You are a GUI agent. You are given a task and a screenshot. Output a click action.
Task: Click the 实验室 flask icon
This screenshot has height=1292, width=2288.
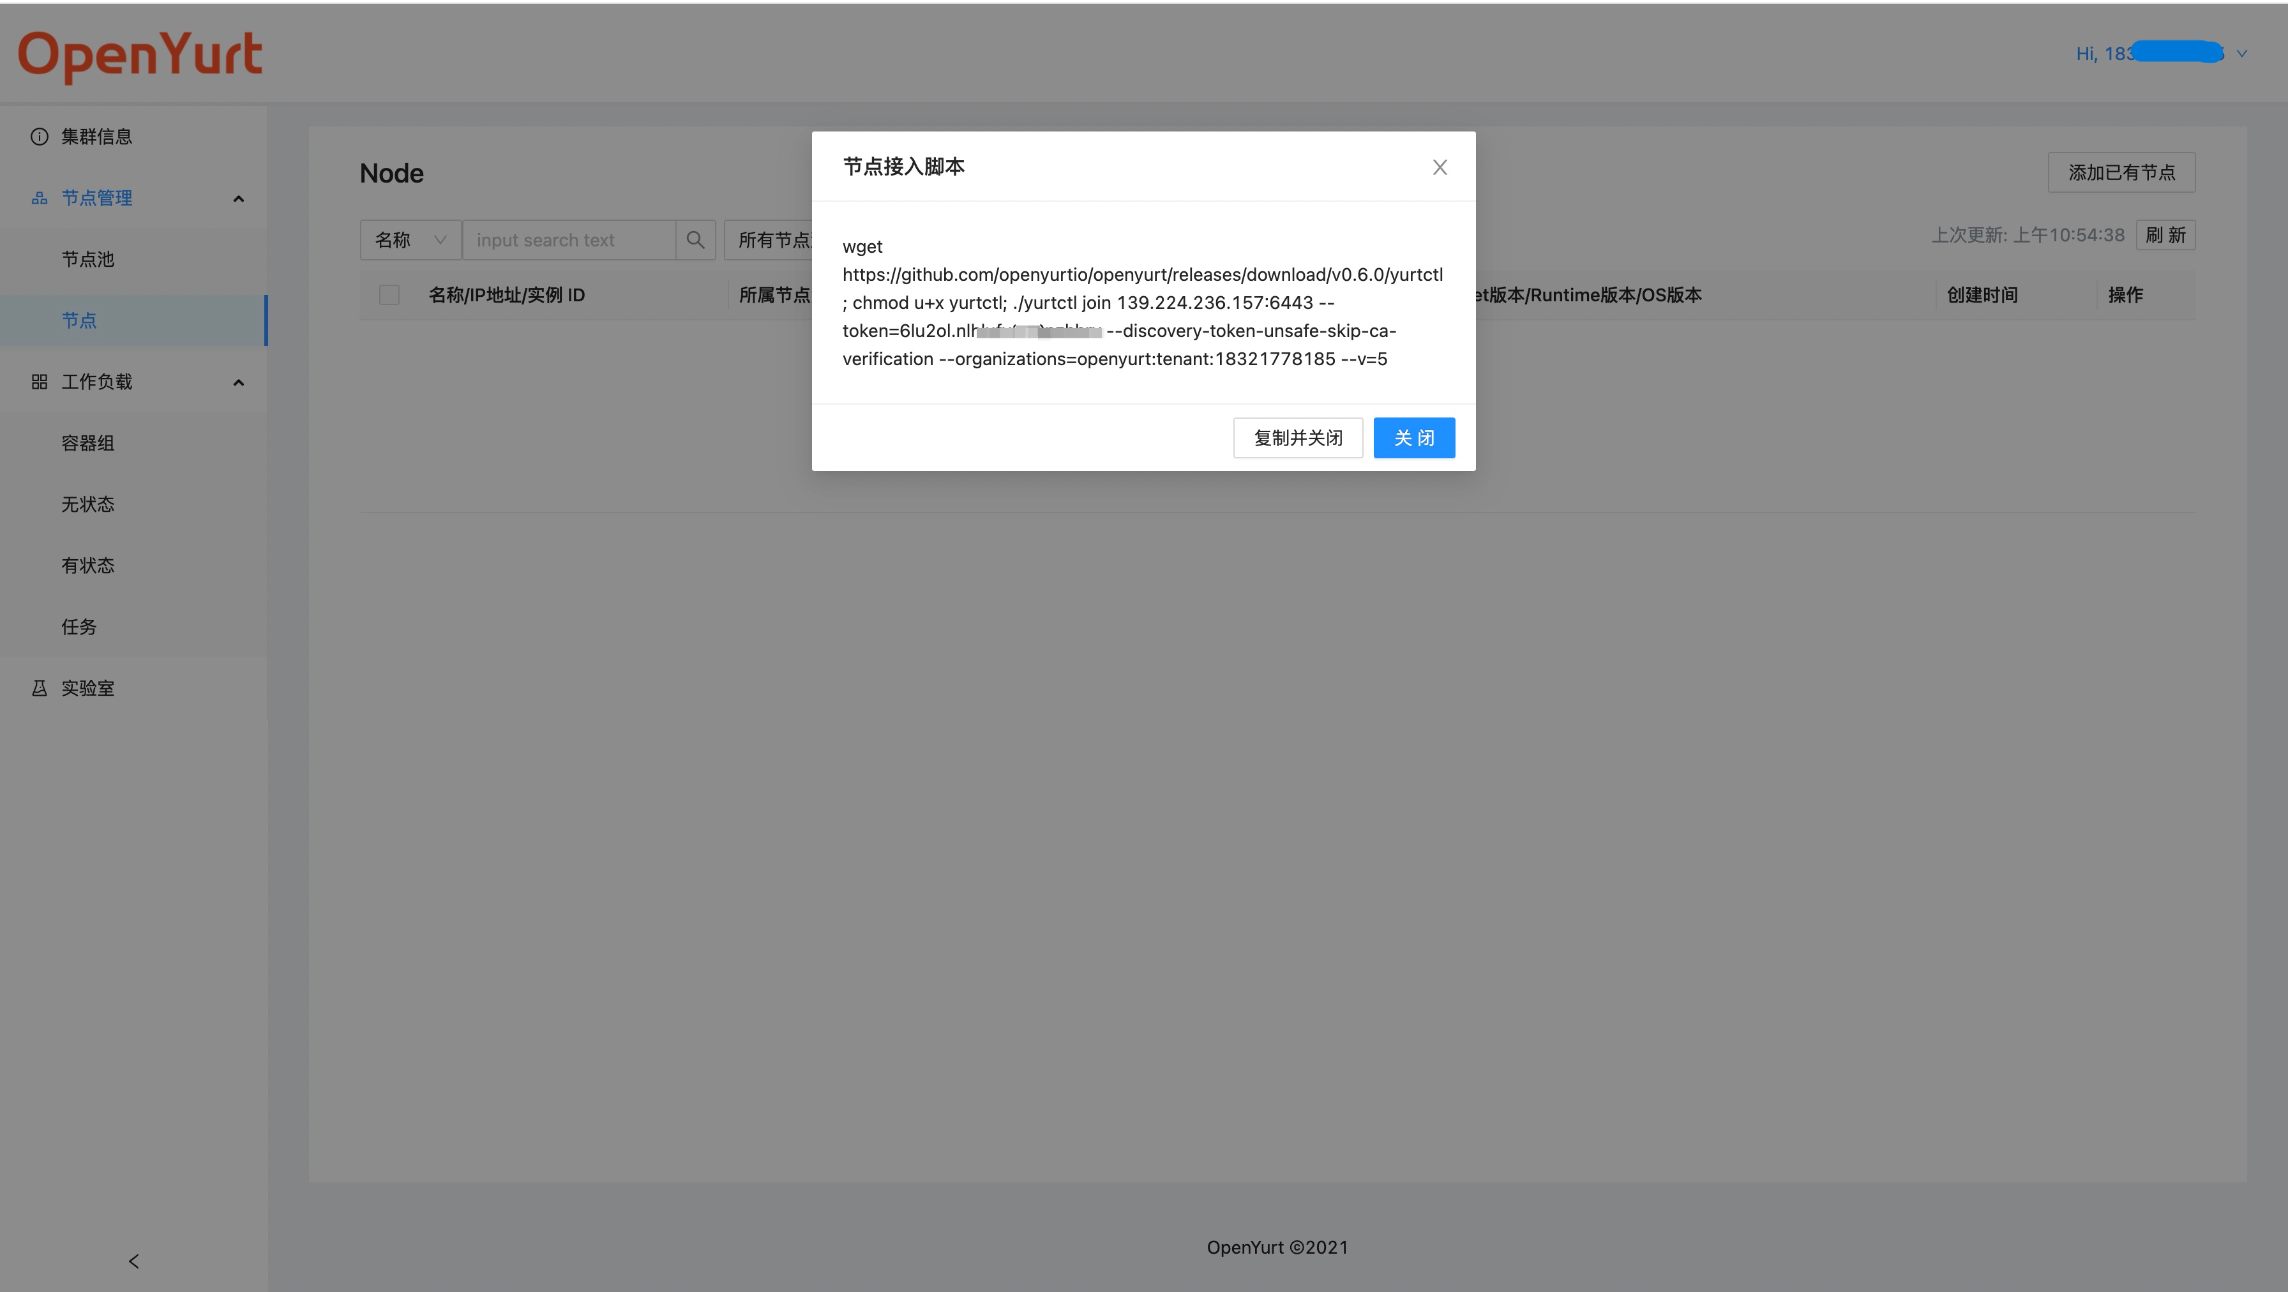tap(39, 688)
